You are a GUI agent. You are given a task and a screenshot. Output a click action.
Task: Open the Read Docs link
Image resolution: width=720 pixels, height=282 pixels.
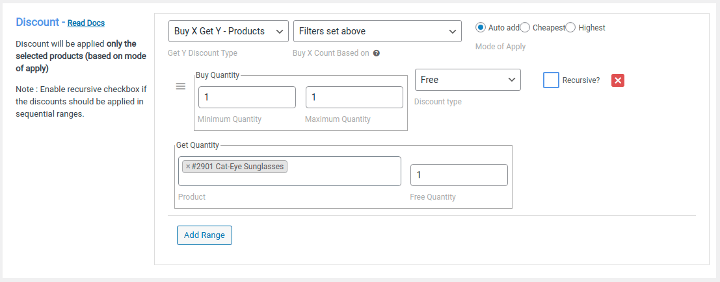pos(86,23)
